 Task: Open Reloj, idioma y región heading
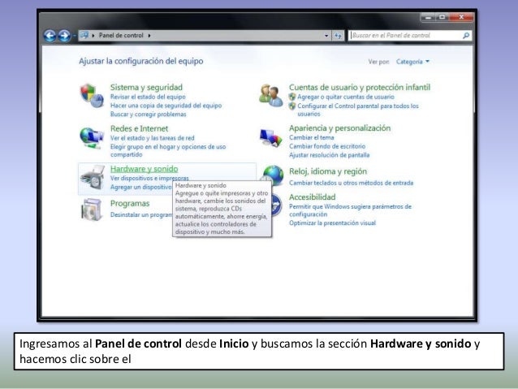pos(328,171)
